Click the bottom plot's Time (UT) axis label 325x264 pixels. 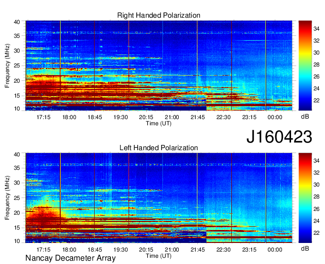(159, 256)
